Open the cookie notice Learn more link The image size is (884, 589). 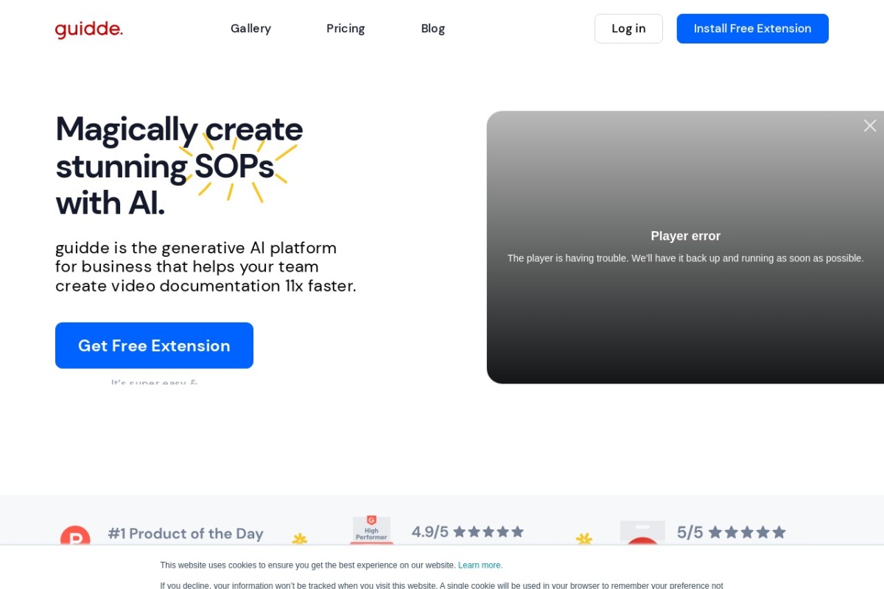tap(480, 565)
